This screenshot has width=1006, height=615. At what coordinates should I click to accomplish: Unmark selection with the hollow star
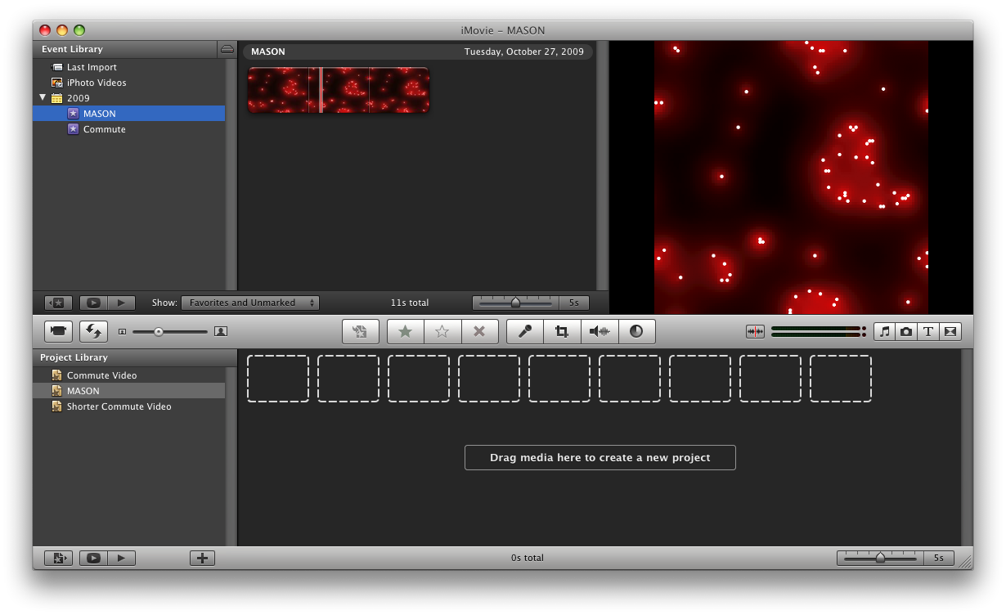442,331
